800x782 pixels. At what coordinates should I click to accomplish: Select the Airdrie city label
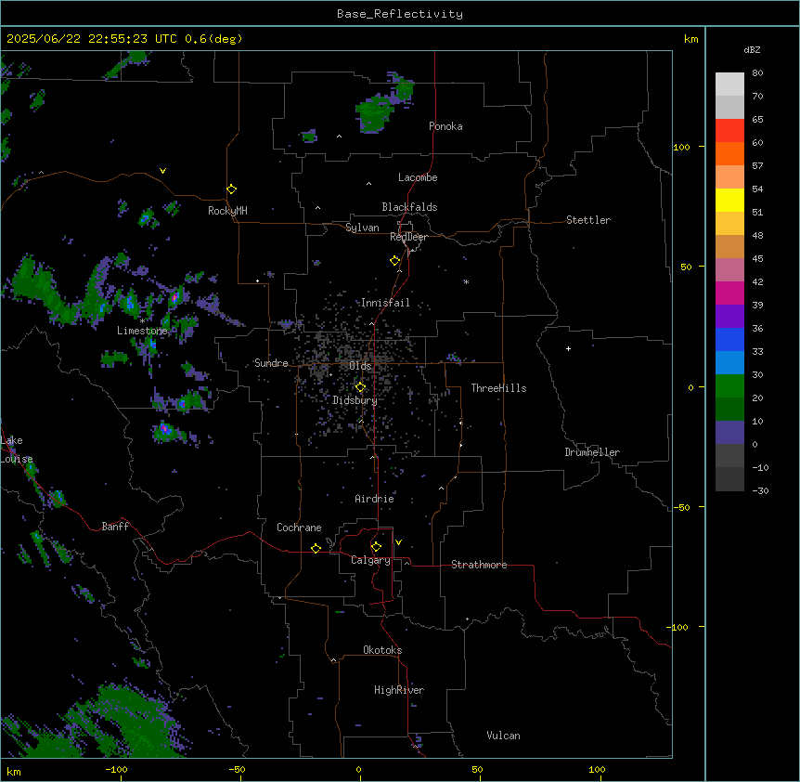pos(375,499)
